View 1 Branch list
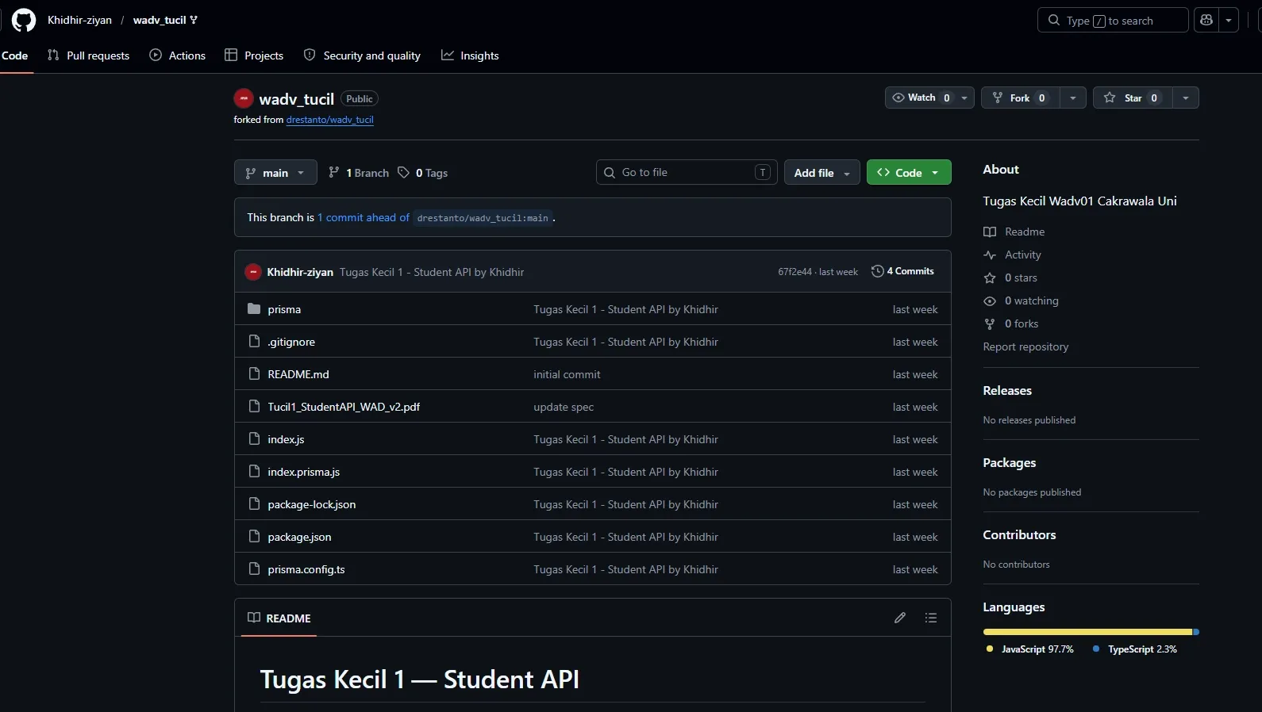1262x712 pixels. coord(359,173)
